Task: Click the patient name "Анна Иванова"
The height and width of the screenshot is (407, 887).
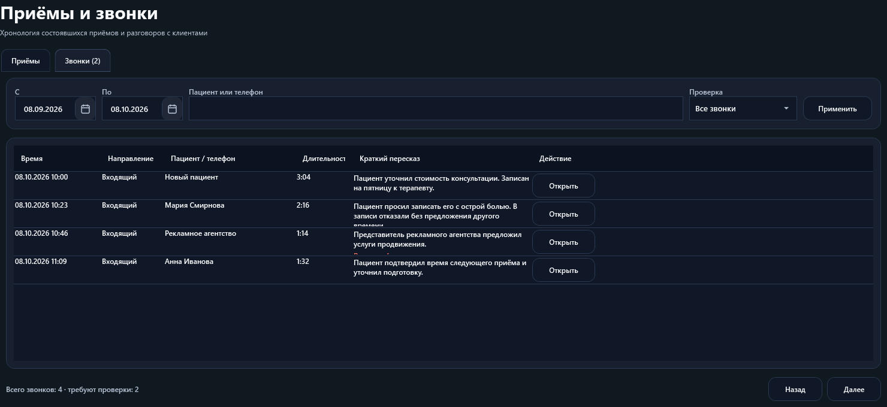Action: 189,262
